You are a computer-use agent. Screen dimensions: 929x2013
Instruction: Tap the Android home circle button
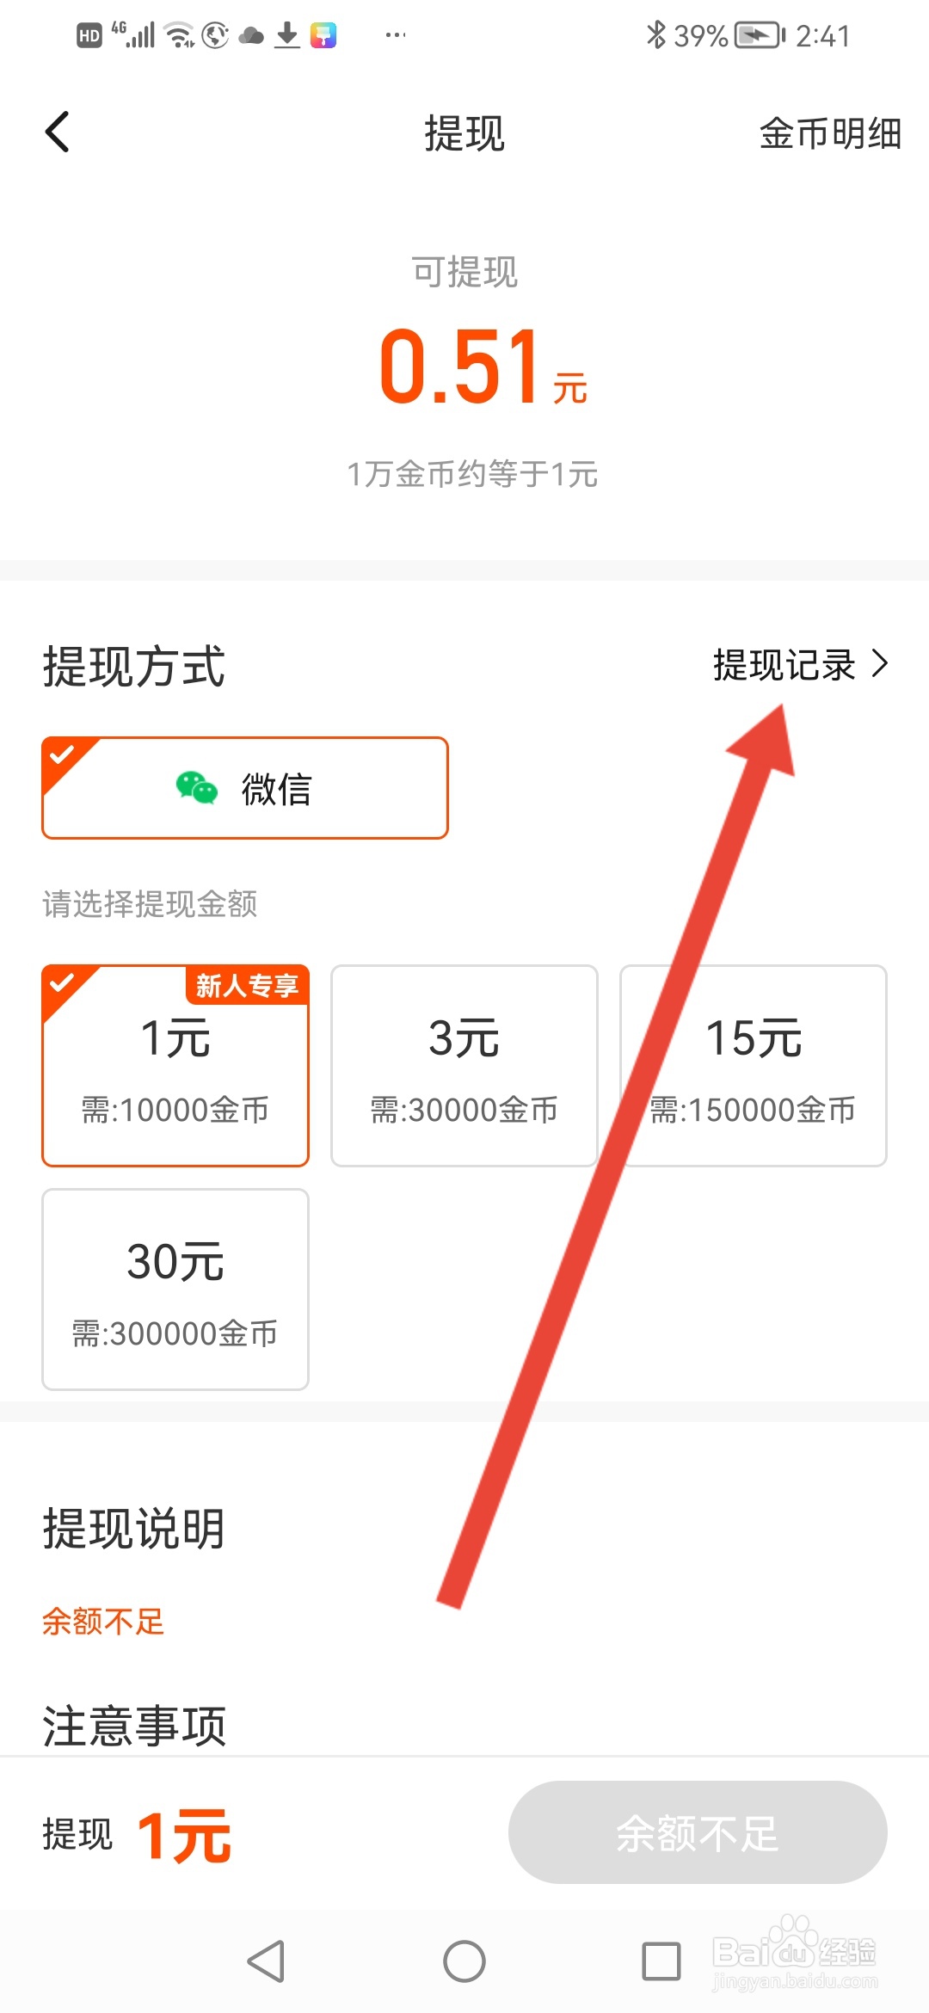click(x=464, y=1961)
